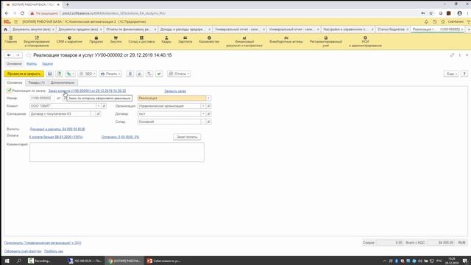This screenshot has height=265, width=471.
Task: Expand the create-based-on dropdown button
Action: tap(71, 74)
